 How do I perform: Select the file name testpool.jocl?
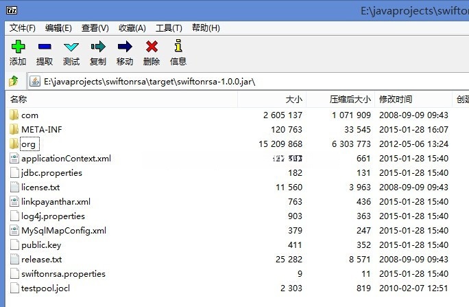click(45, 288)
